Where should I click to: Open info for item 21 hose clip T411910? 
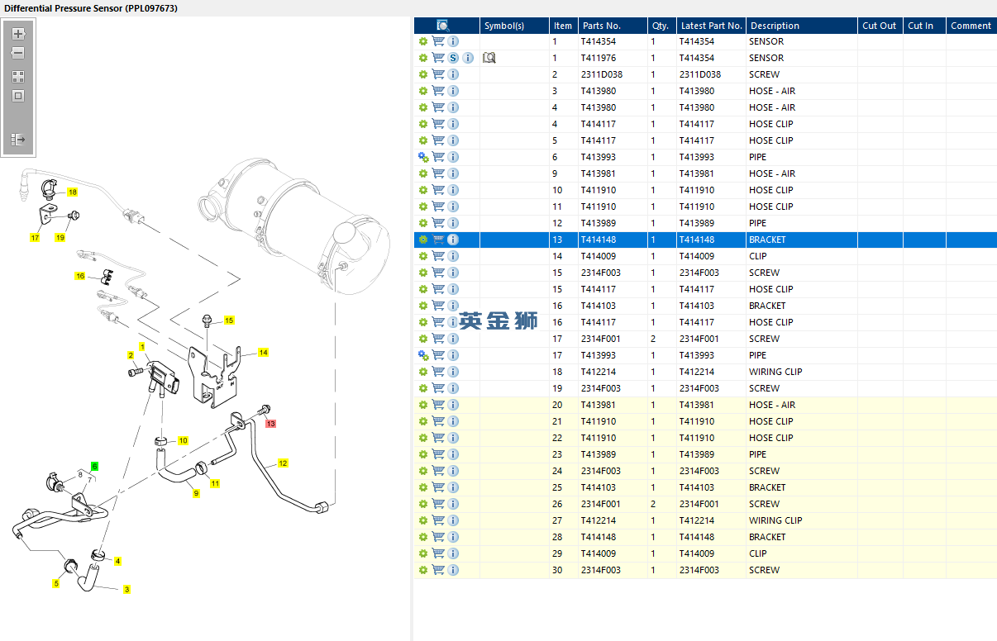(x=453, y=421)
